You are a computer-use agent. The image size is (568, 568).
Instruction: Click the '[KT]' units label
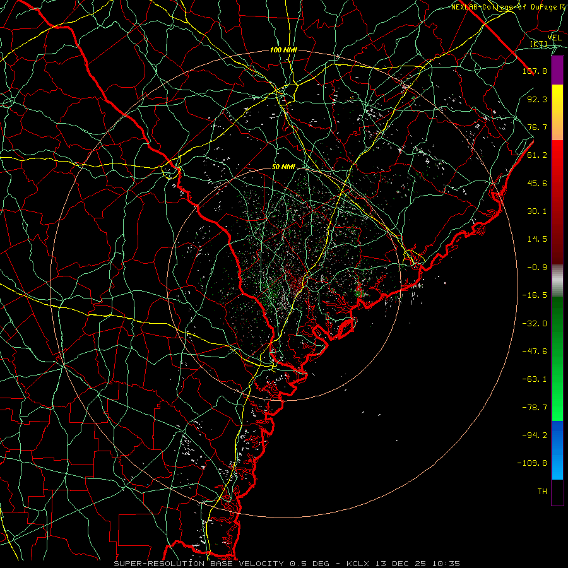tap(538, 44)
